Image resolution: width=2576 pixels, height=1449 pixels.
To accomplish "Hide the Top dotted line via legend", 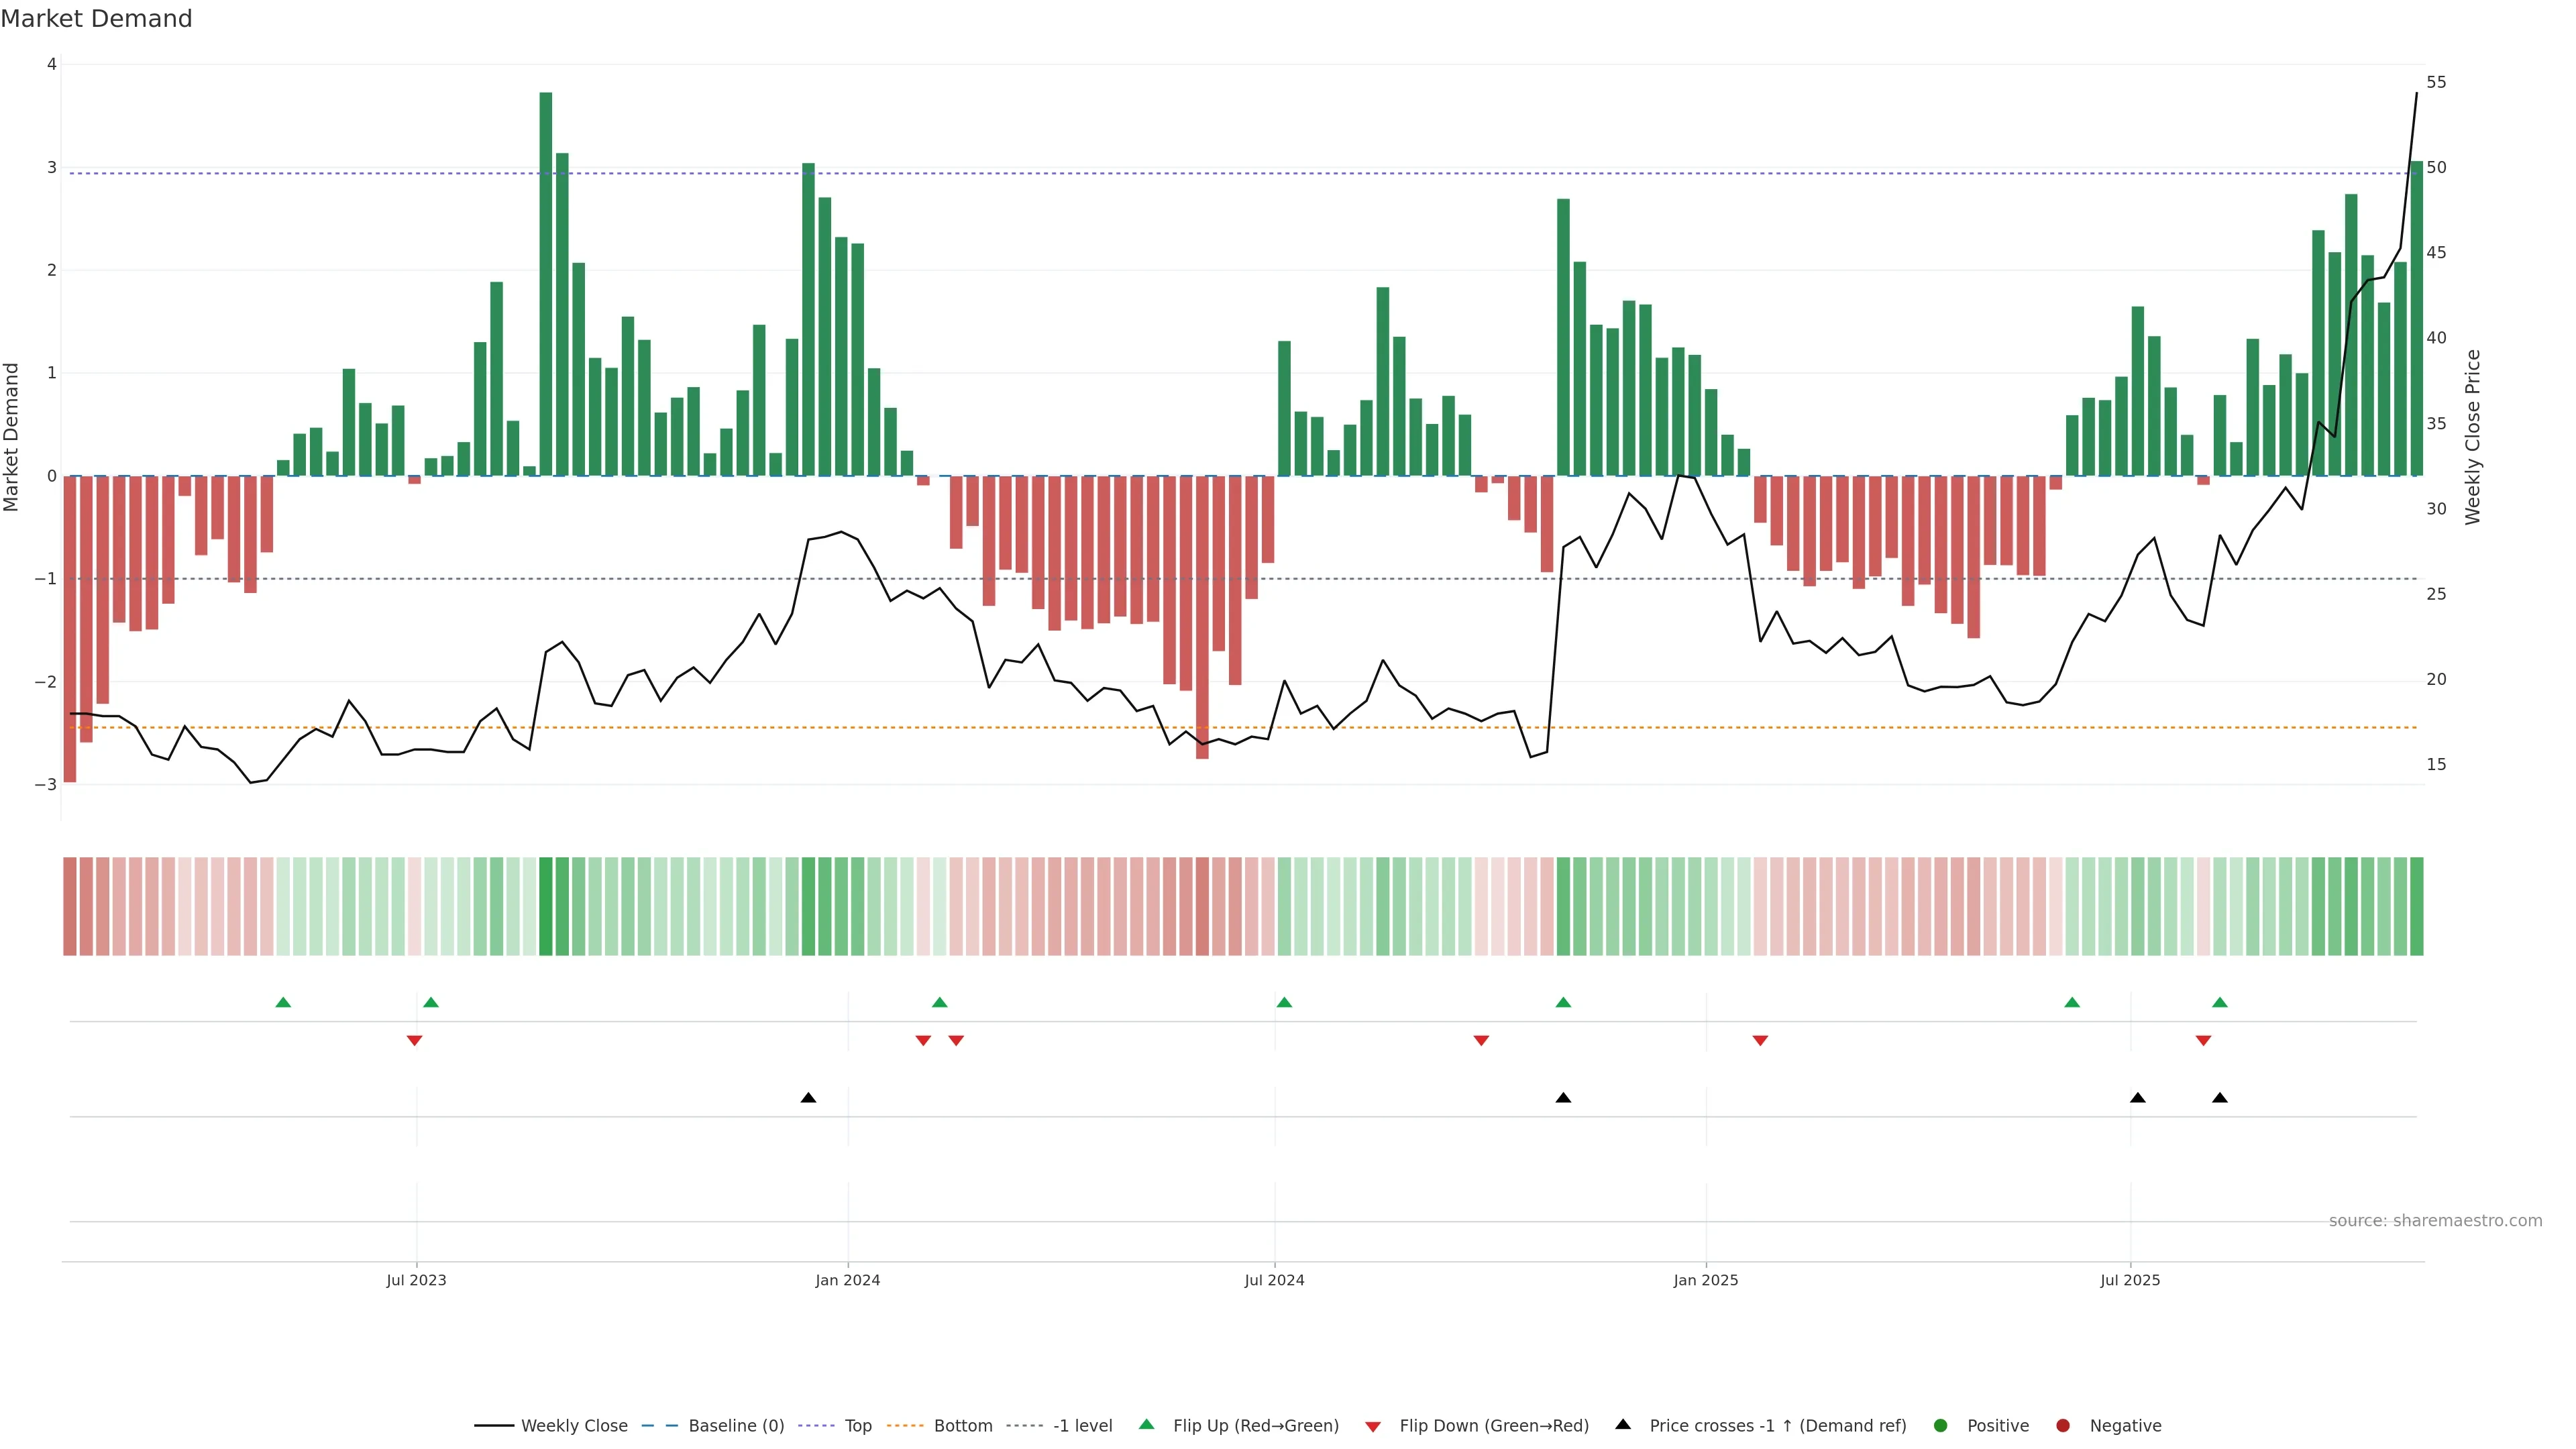I will [857, 1426].
